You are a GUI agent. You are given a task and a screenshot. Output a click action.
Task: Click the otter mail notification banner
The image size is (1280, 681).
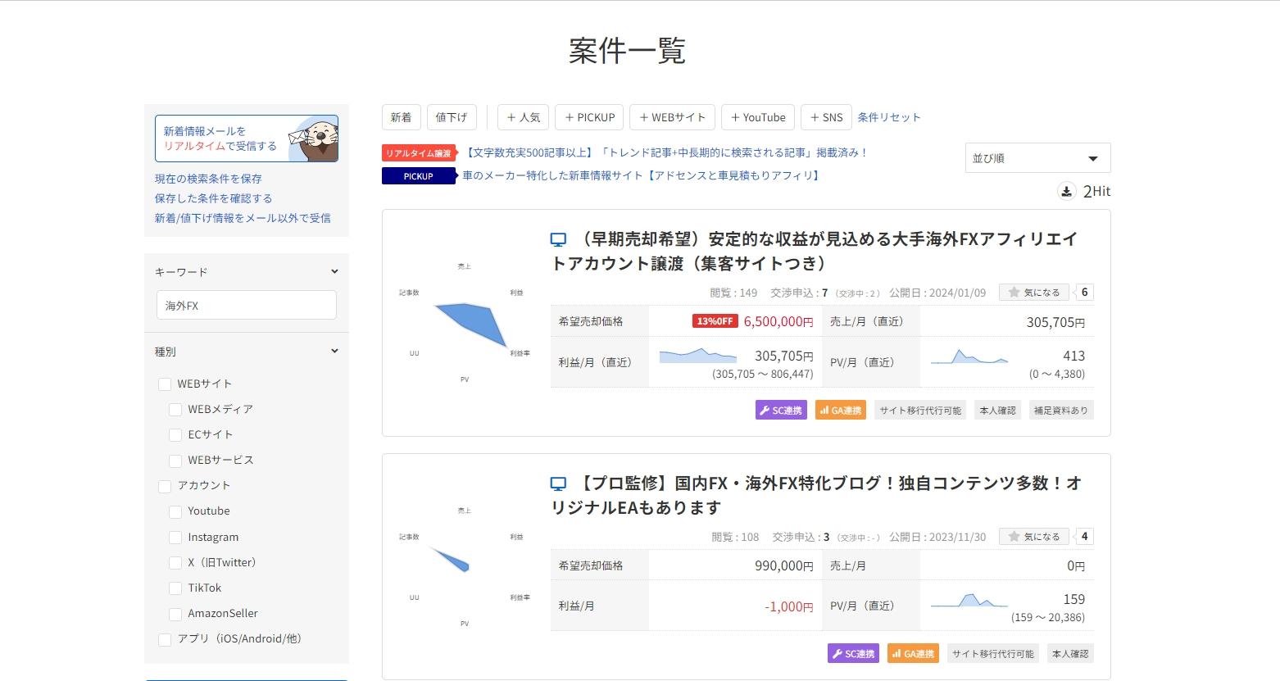tap(246, 138)
